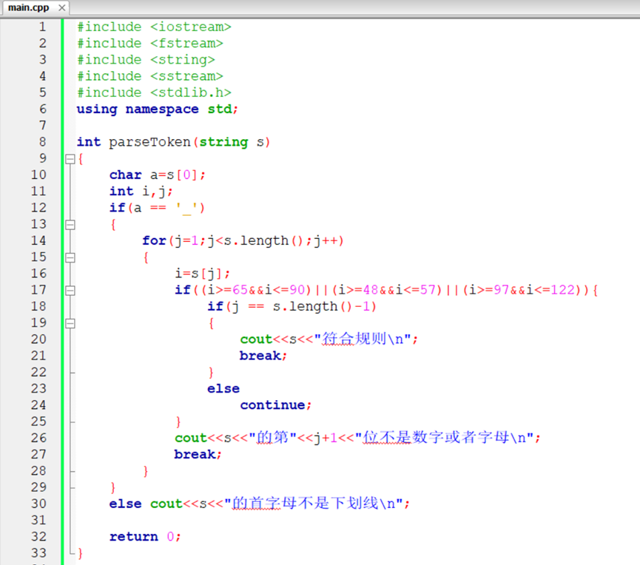640x565 pixels.
Task: Click the "if(a == '_')" condition
Action: click(x=157, y=208)
